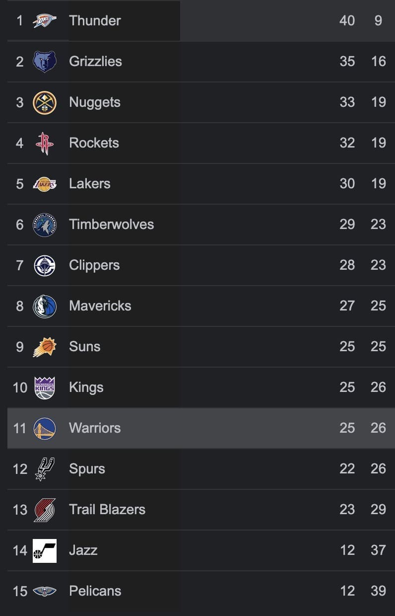The height and width of the screenshot is (616, 395).
Task: Click the Lakers team logo
Action: point(45,184)
